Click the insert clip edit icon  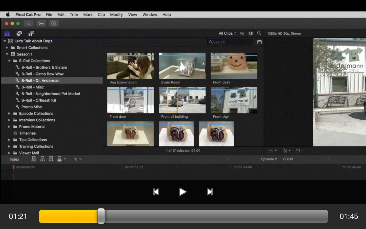point(43,159)
